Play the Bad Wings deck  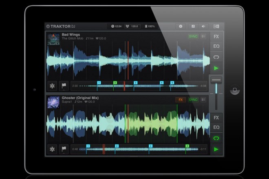[x=216, y=69]
